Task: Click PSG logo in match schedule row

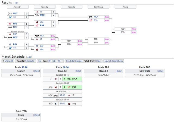Action: coord(69,87)
